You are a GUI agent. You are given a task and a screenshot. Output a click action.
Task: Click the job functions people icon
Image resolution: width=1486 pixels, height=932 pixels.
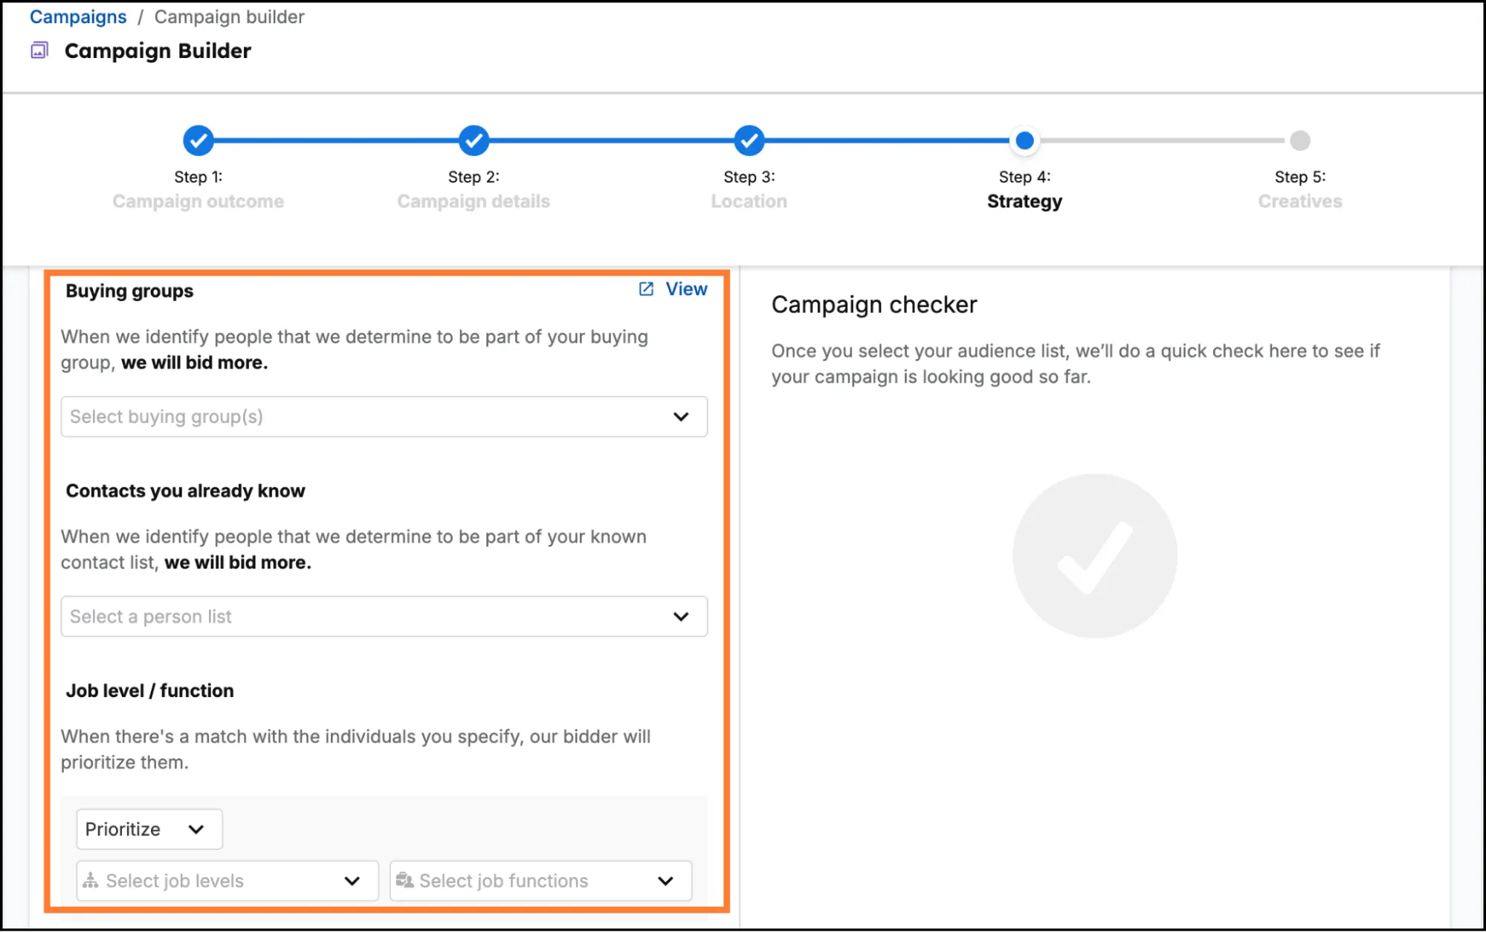406,880
